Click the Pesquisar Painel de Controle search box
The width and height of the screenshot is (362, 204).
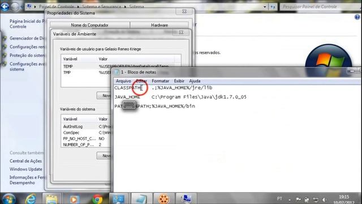[x=320, y=7]
